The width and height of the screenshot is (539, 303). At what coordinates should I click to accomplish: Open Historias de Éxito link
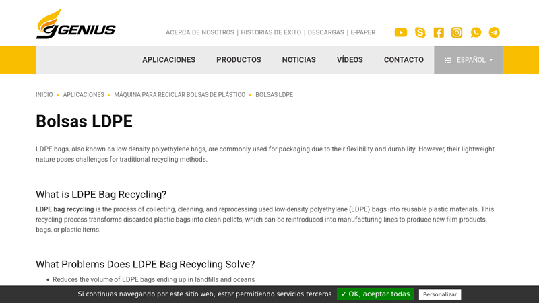point(271,32)
